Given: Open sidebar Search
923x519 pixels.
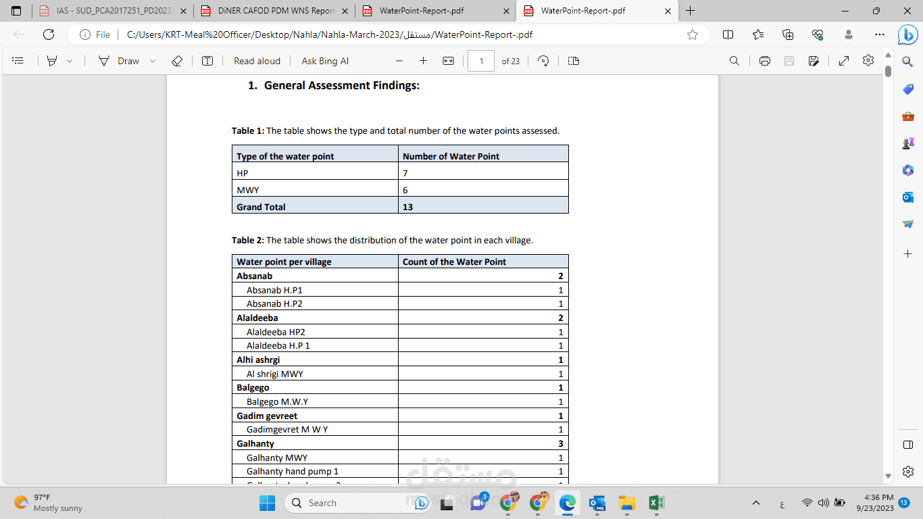Looking at the screenshot, I should [908, 61].
